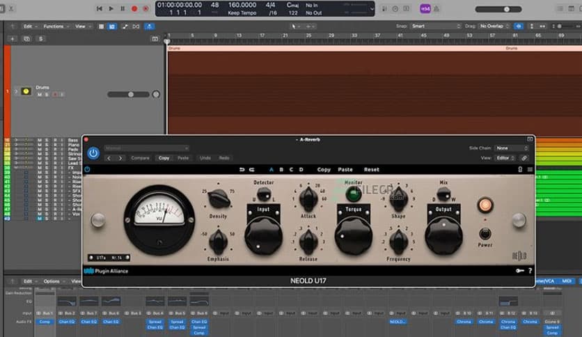582x337 pixels.
Task: Open the Side Chain dropdown
Action: coord(512,148)
